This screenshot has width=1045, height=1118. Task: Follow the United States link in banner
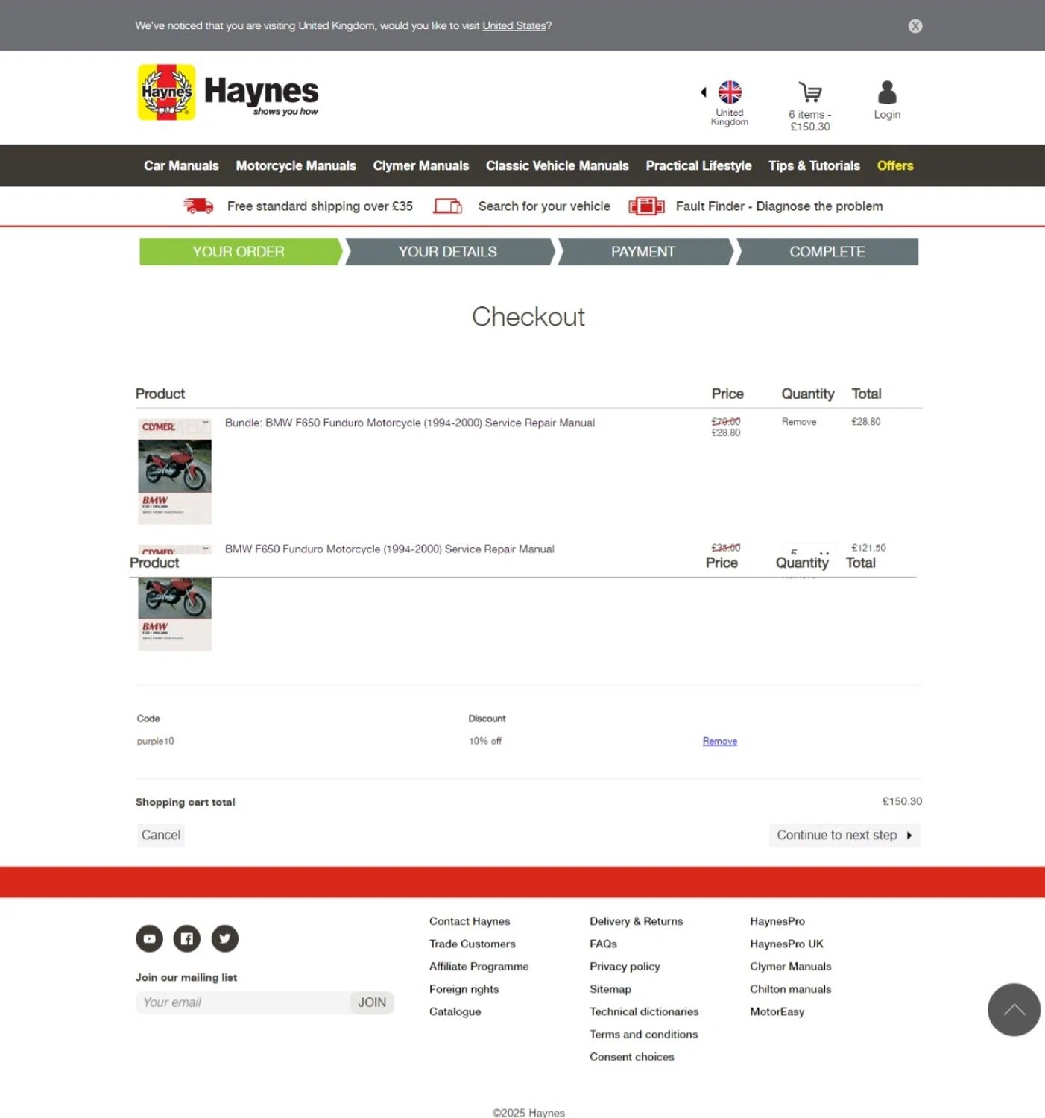pyautogui.click(x=514, y=25)
